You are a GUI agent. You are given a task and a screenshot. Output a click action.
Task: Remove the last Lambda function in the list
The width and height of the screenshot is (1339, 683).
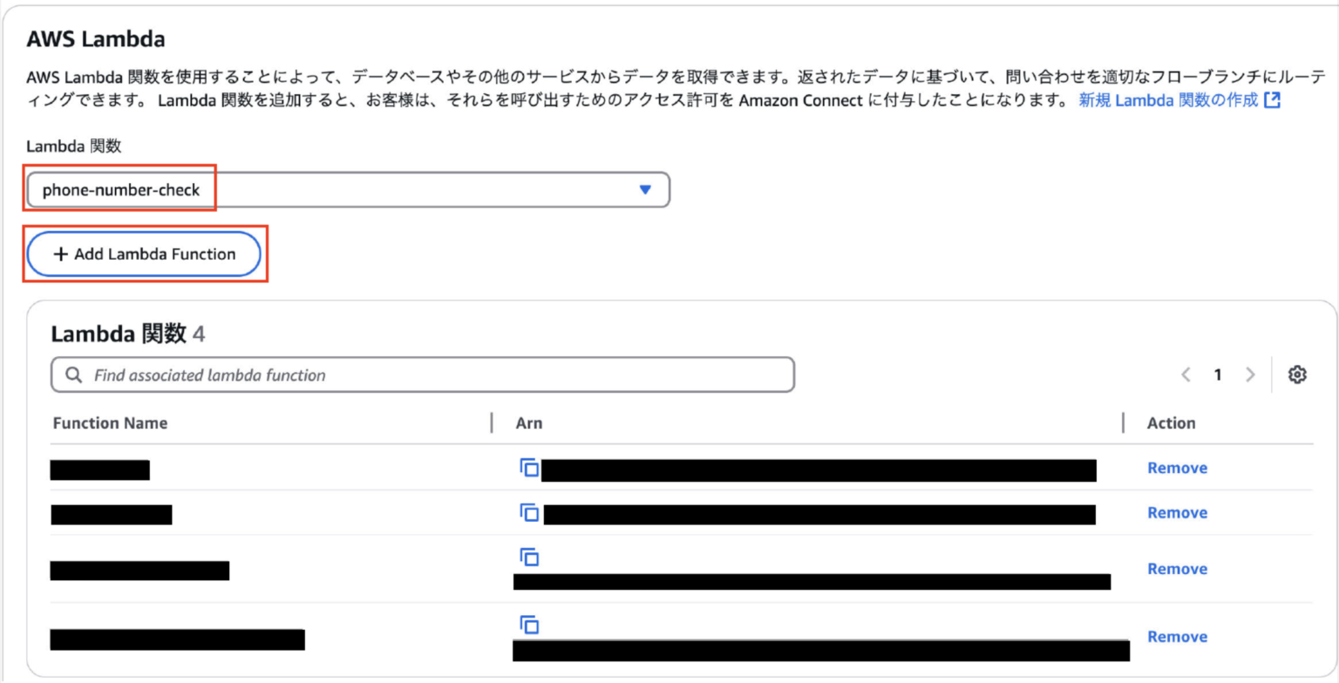(1176, 637)
